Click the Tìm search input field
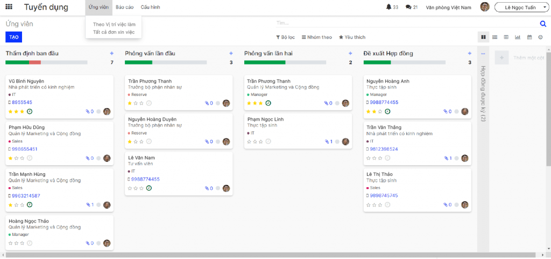 [407, 23]
